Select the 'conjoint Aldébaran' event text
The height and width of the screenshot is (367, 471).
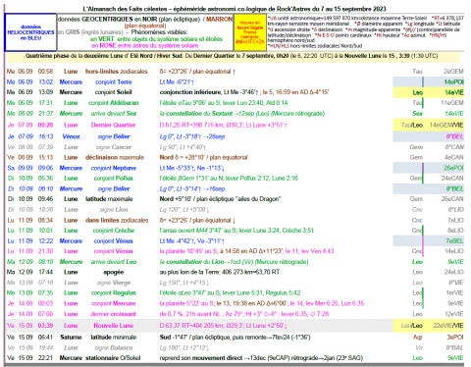tap(113, 103)
